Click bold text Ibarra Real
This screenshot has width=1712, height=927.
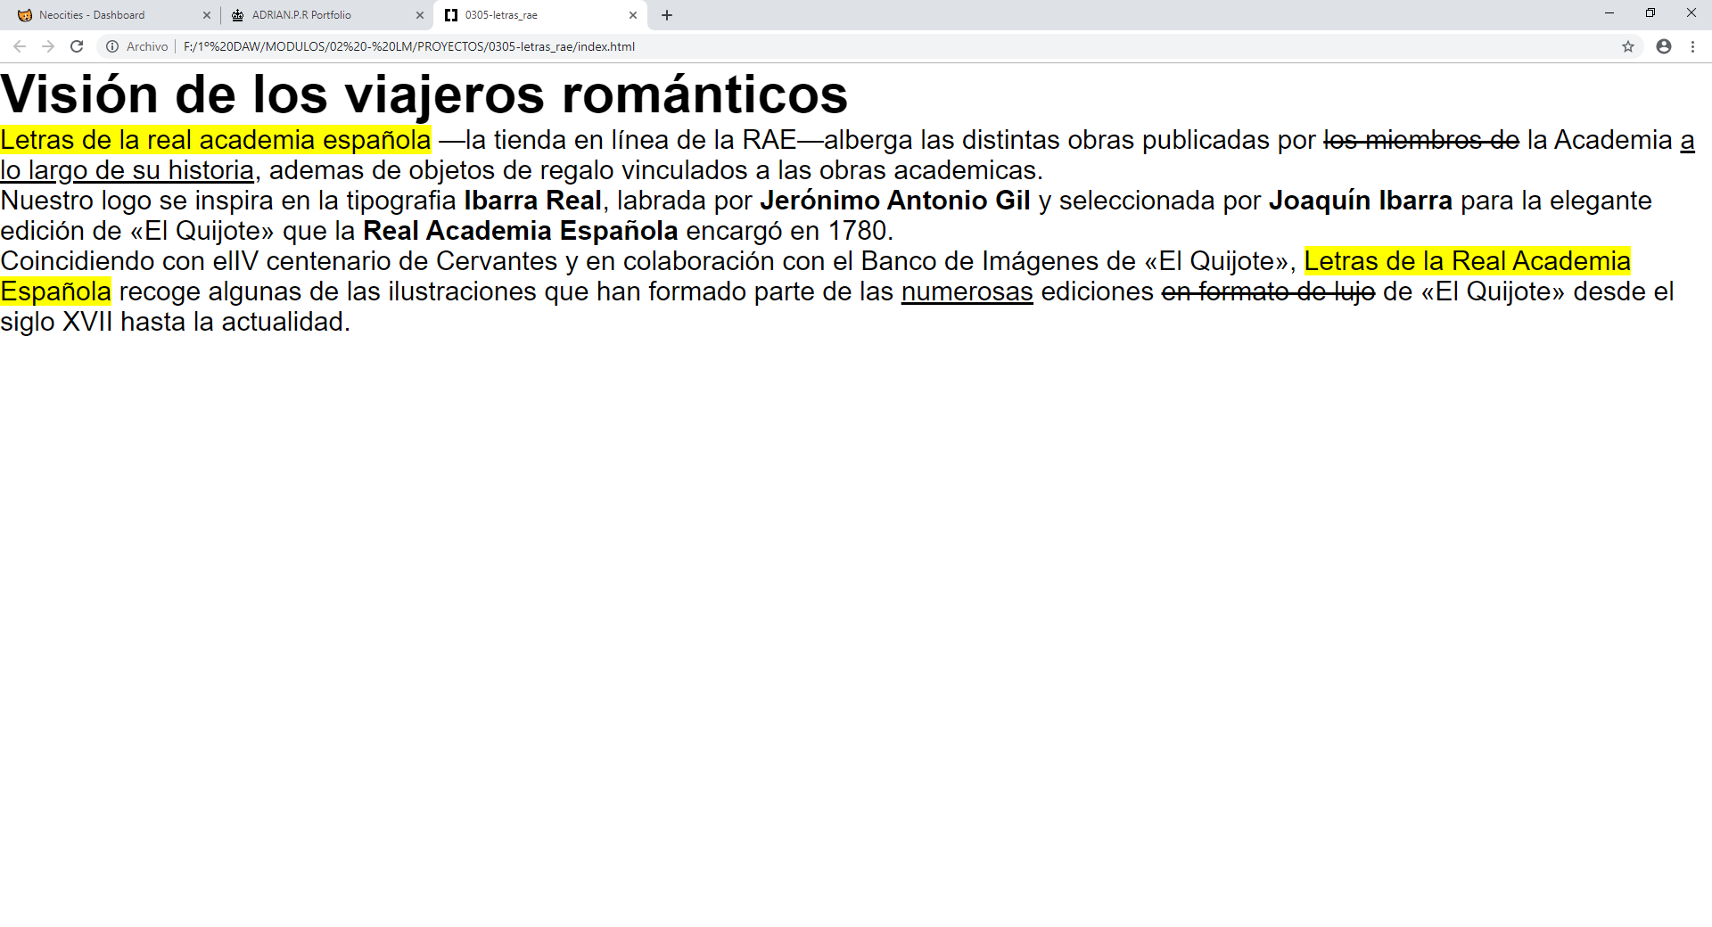point(532,201)
